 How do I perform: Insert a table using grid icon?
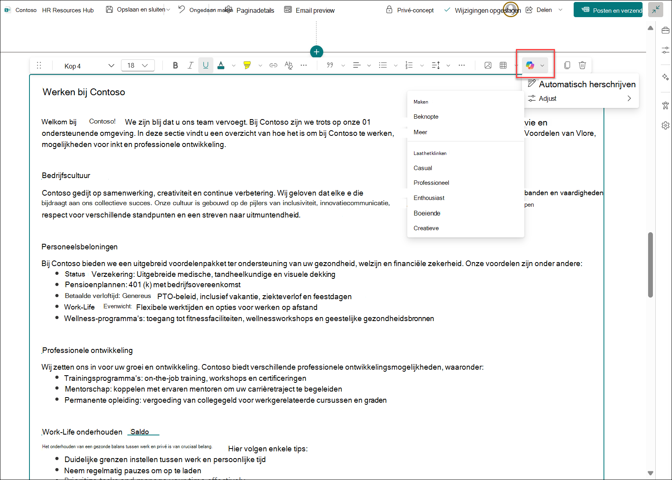pyautogui.click(x=503, y=65)
